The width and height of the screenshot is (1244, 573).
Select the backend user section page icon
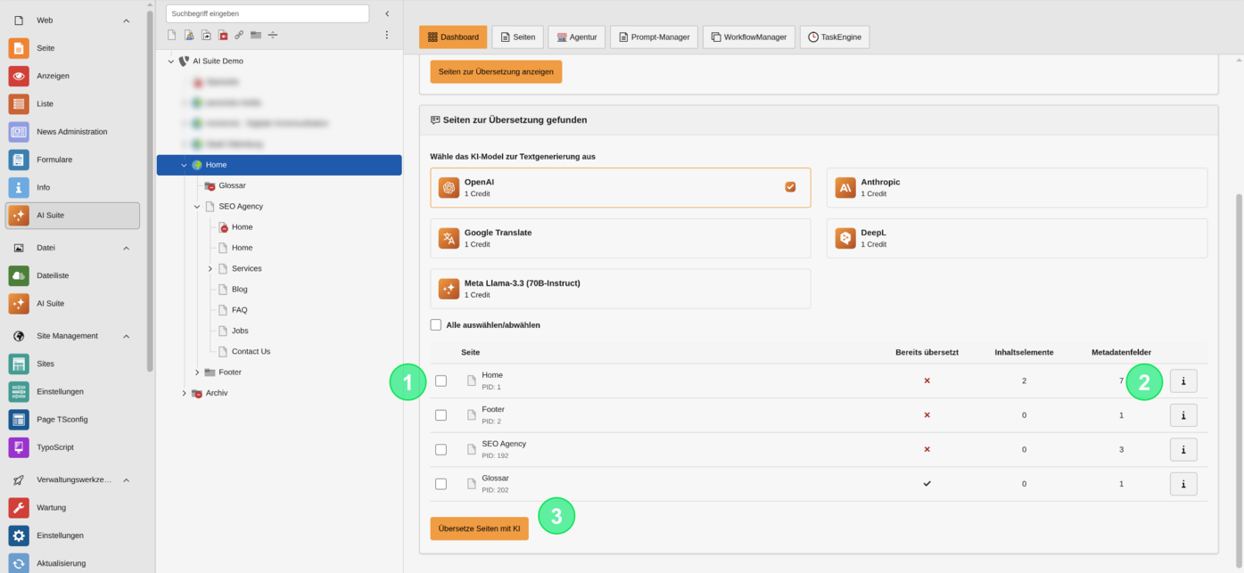pos(189,36)
